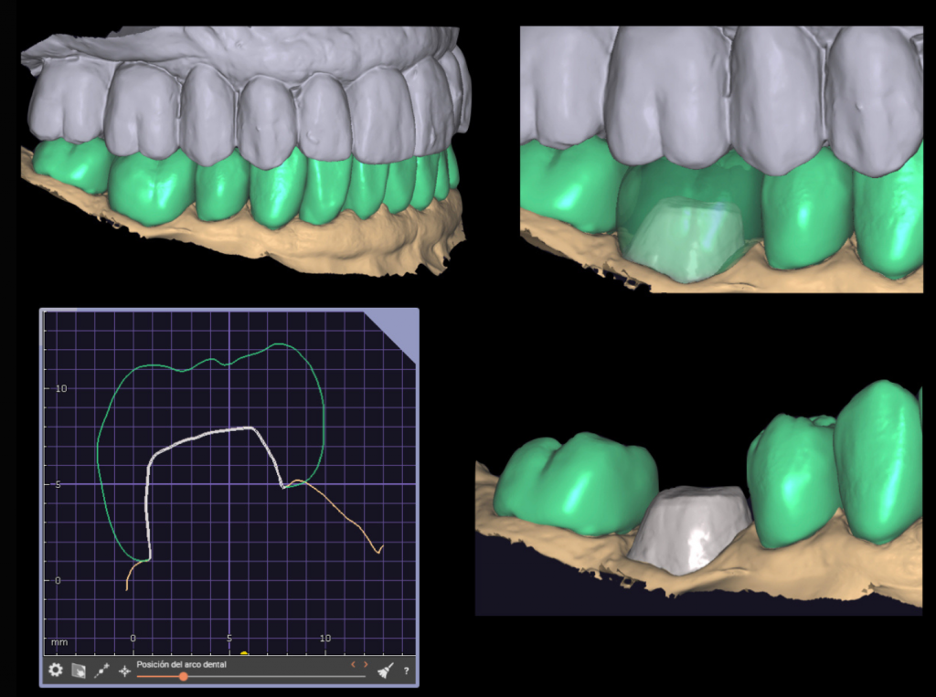This screenshot has height=697, width=936.
Task: Click the right end of the arch position slider track
Action: pos(363,676)
